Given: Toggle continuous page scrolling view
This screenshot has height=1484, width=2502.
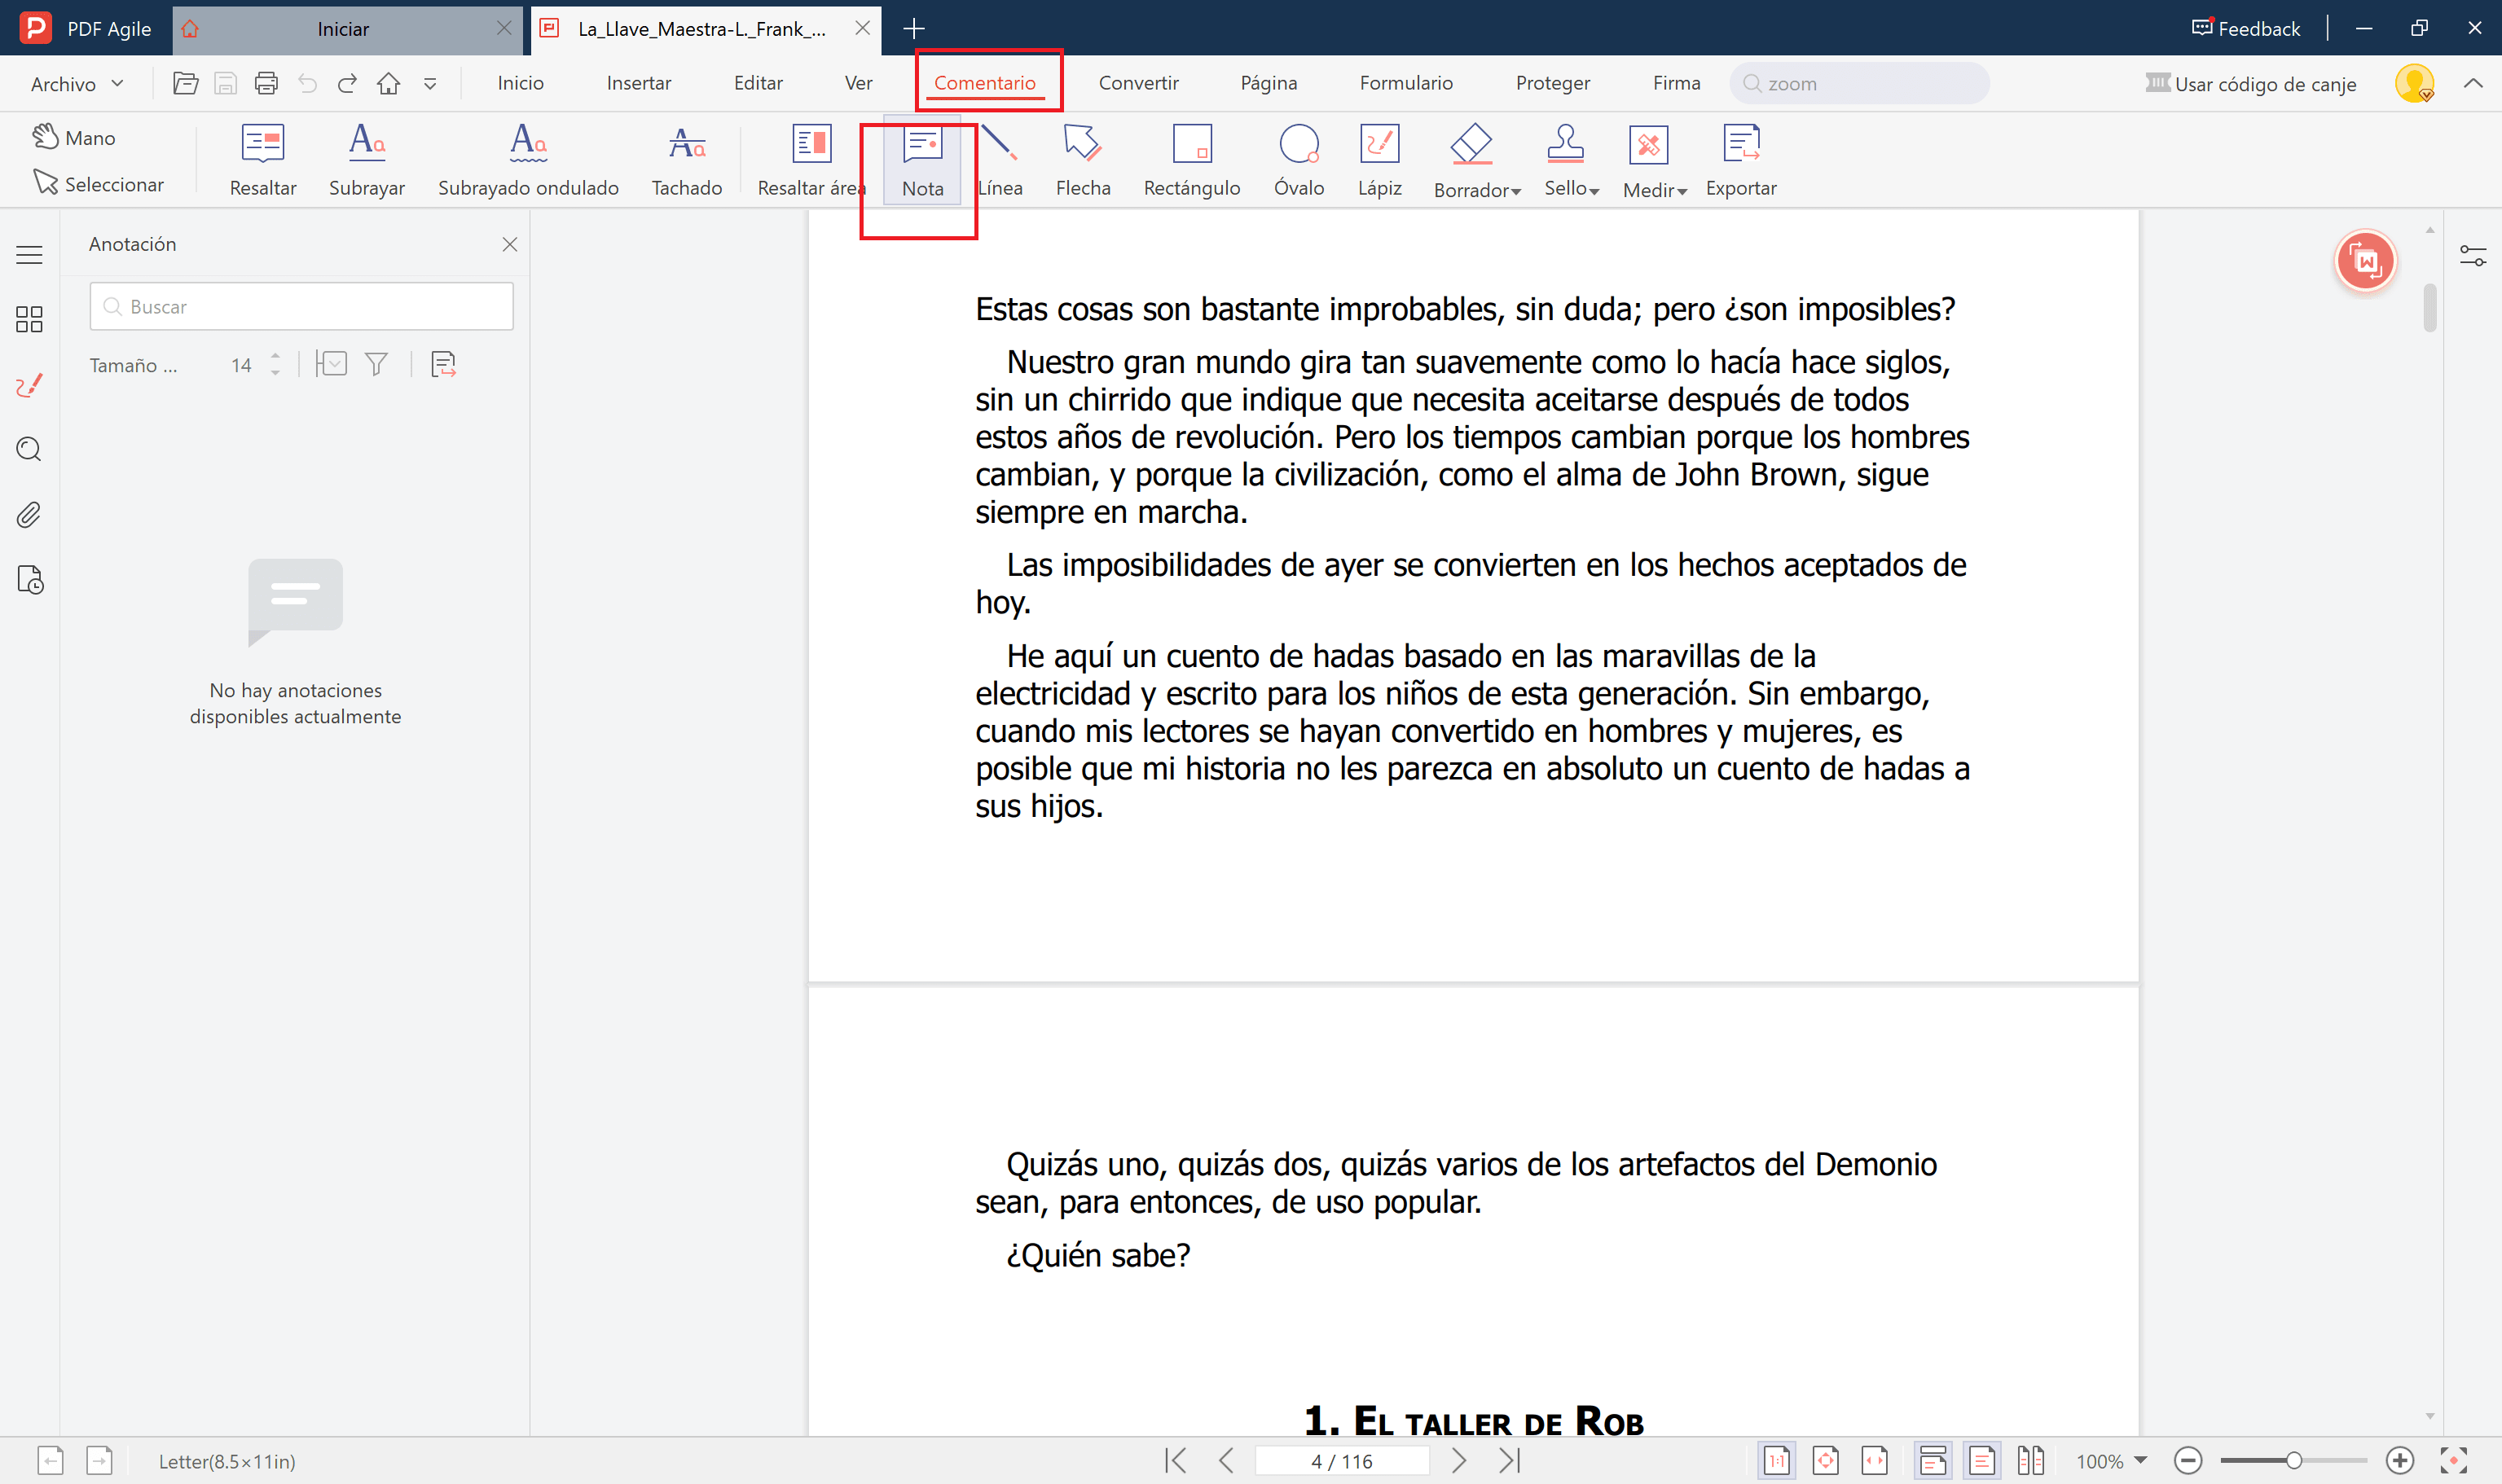Looking at the screenshot, I should pyautogui.click(x=1932, y=1460).
